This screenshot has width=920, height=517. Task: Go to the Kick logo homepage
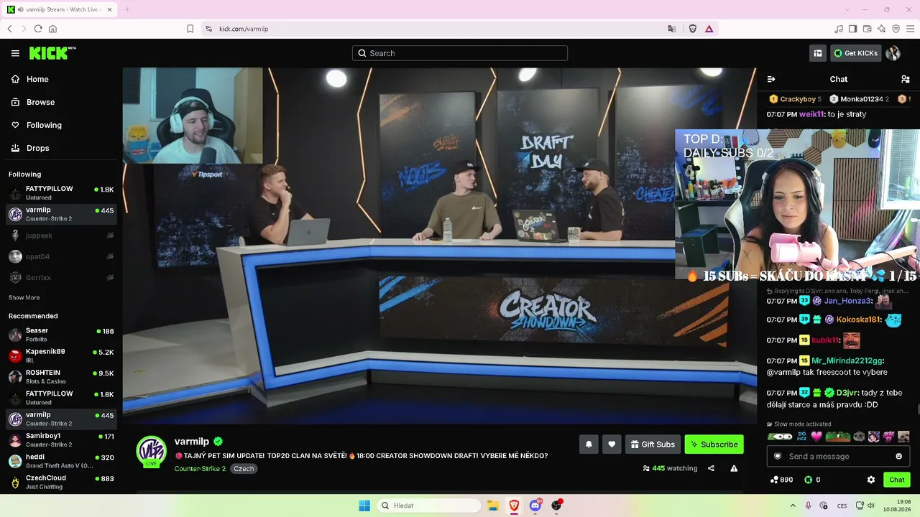tap(52, 53)
